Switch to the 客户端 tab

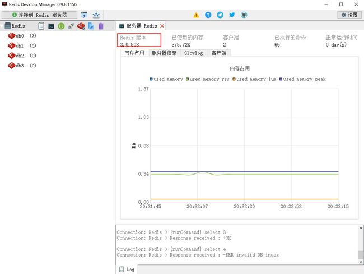[218, 53]
